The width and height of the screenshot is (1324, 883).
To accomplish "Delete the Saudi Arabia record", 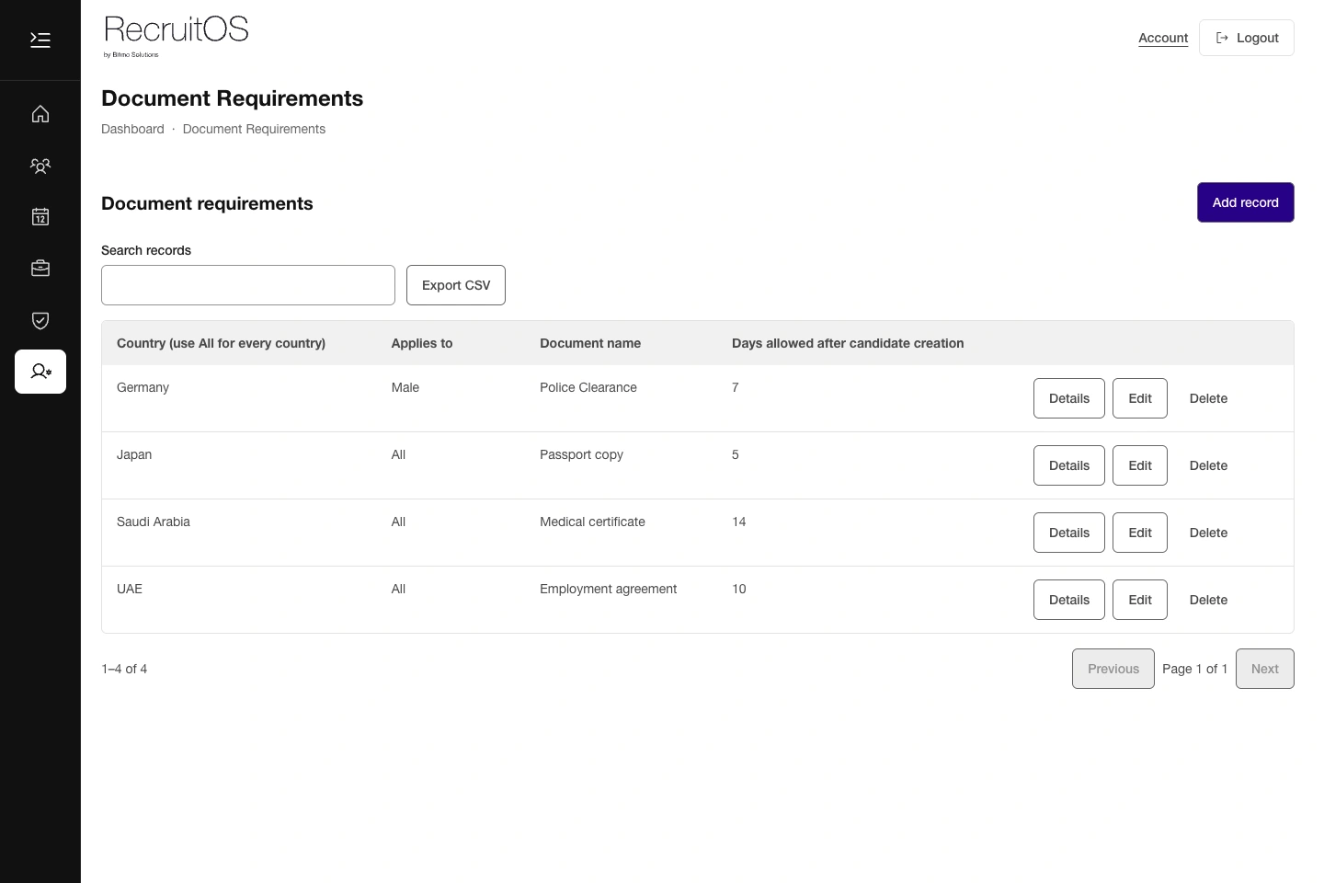I will tap(1208, 533).
